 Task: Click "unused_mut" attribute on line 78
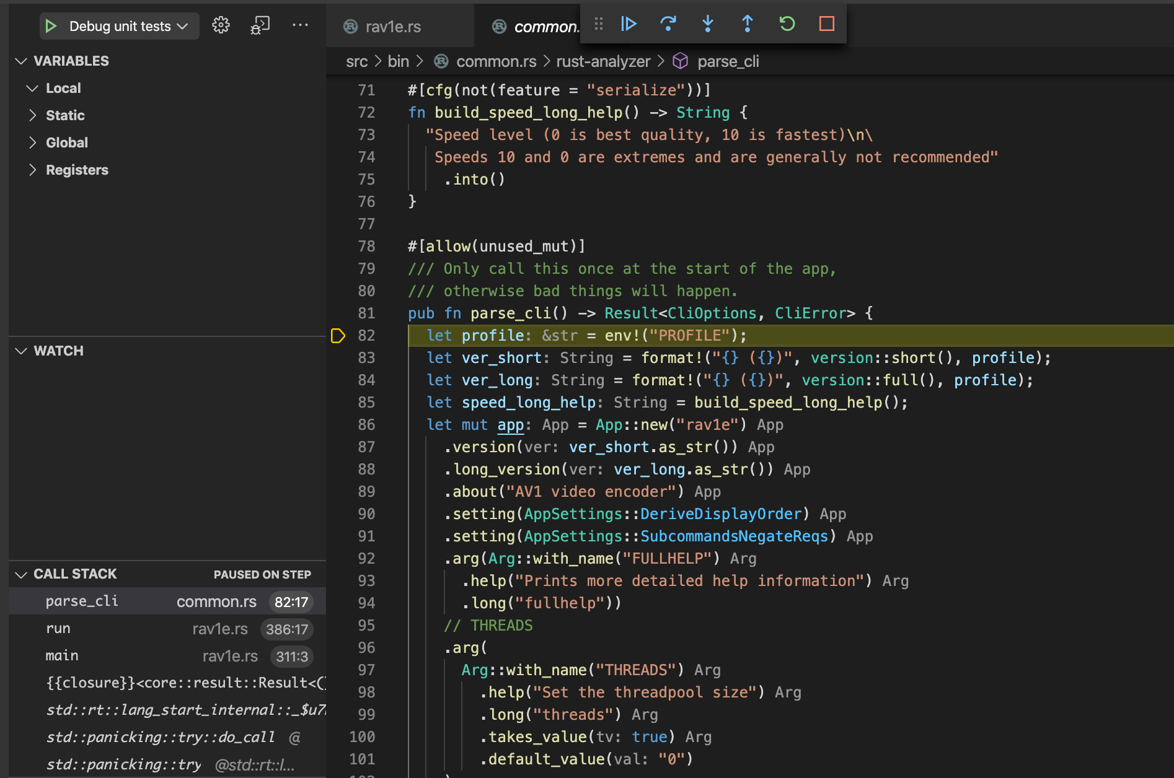tap(524, 247)
